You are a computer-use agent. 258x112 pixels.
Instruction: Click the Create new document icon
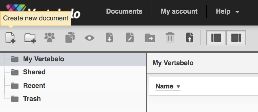pos(10,38)
